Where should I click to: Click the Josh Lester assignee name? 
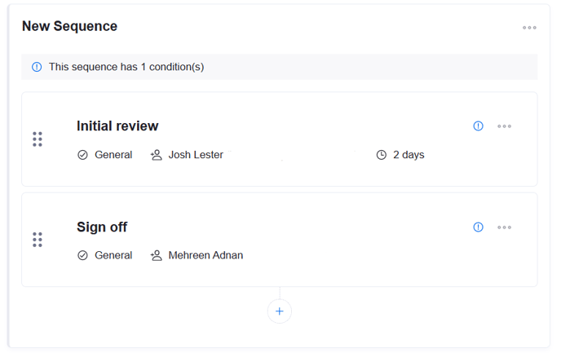click(196, 155)
